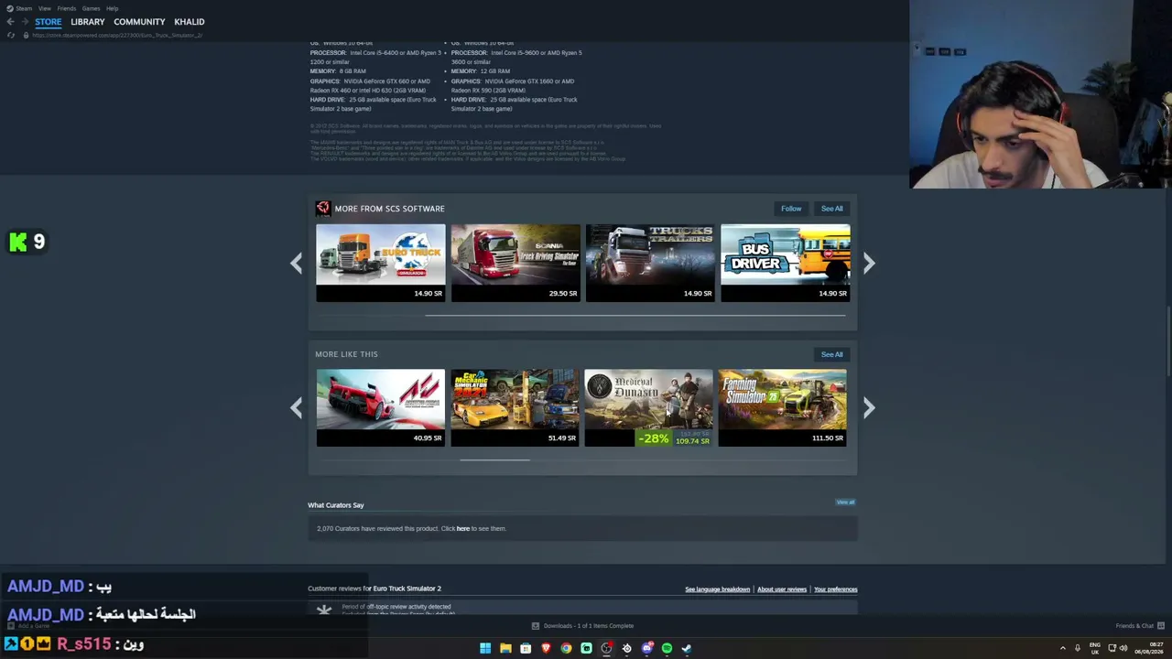Open Trucks & Trailers game thumbnail

tap(650, 263)
